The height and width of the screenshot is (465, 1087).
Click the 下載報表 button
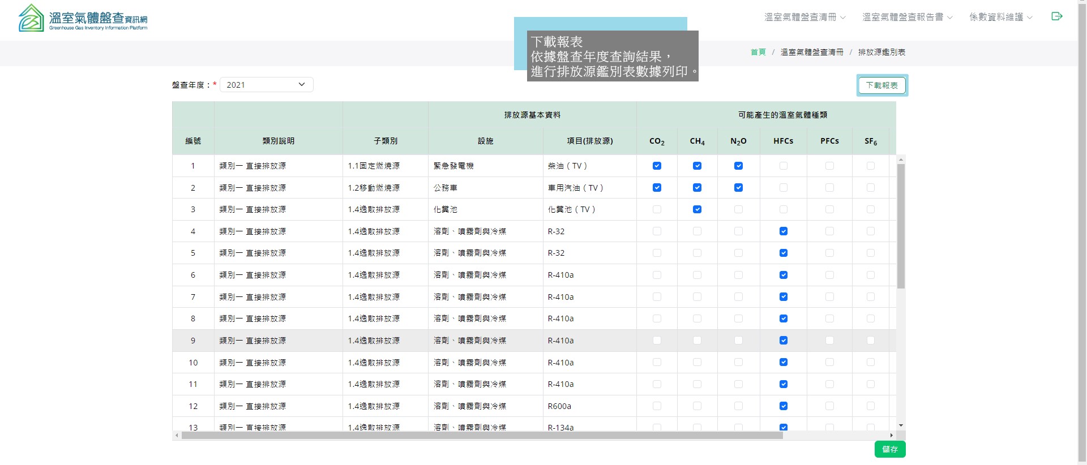pos(881,85)
